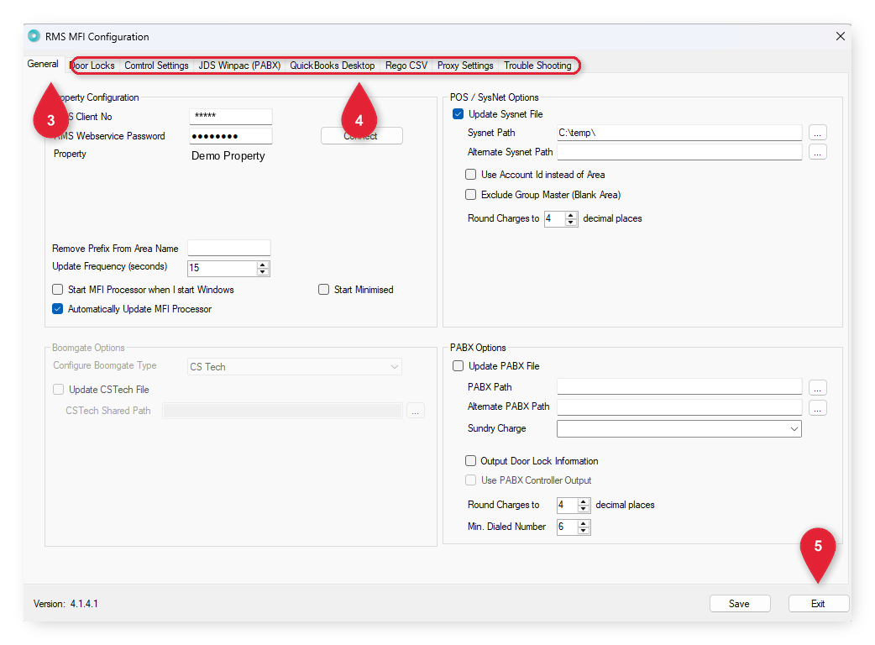Click the Sysnet Path field
This screenshot has height=645, width=875.
coord(679,133)
